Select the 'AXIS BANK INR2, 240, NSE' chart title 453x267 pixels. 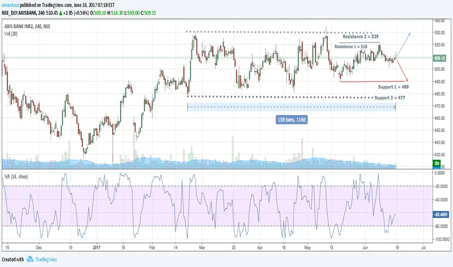coord(27,26)
